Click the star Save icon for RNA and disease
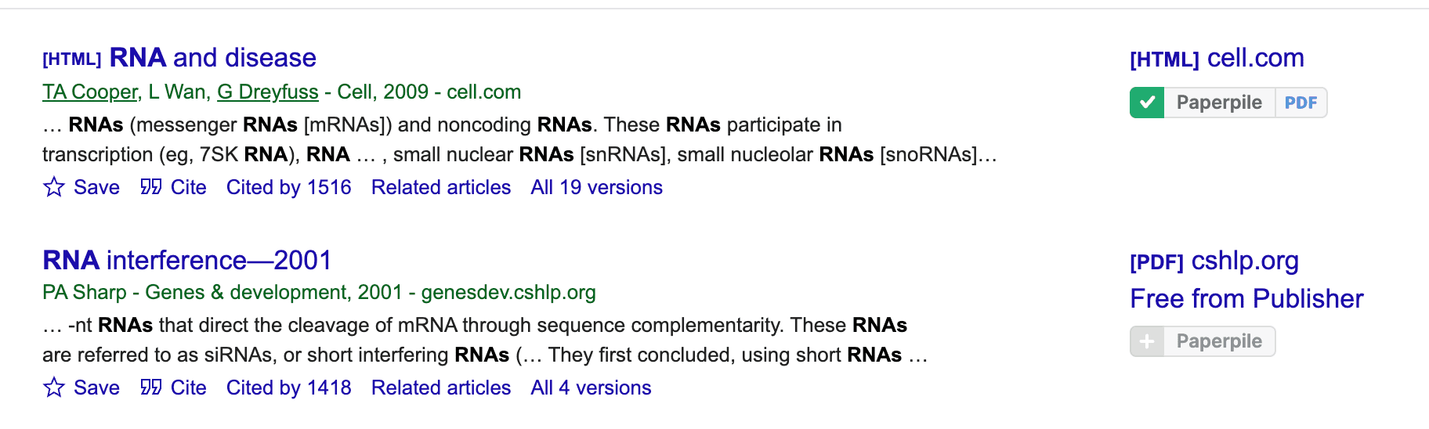 54,187
